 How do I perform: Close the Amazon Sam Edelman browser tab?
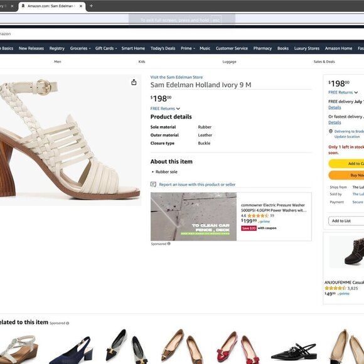[81, 6]
